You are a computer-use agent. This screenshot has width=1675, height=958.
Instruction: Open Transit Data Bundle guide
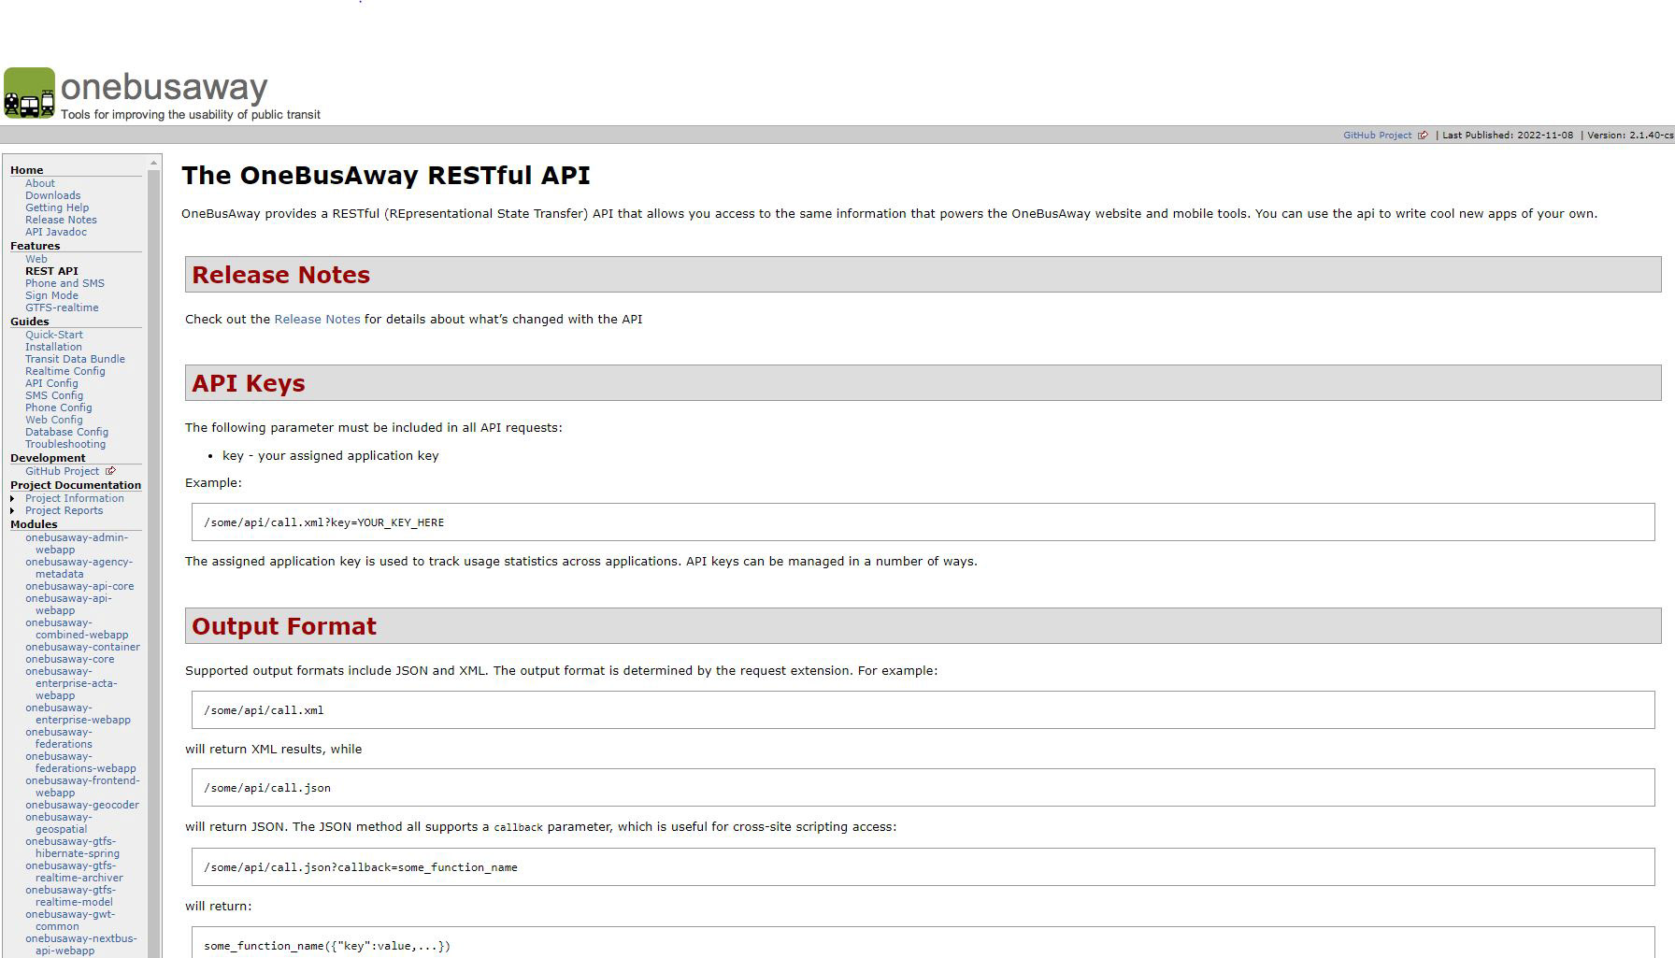[x=75, y=359]
